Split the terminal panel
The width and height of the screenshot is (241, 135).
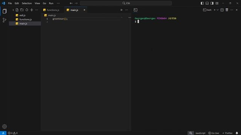pos(222,10)
